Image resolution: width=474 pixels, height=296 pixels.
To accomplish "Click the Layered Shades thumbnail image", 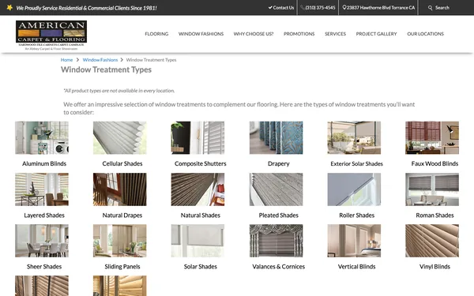I will click(x=42, y=189).
